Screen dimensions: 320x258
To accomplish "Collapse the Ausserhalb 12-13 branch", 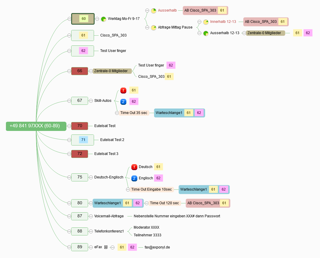I will (199, 33).
